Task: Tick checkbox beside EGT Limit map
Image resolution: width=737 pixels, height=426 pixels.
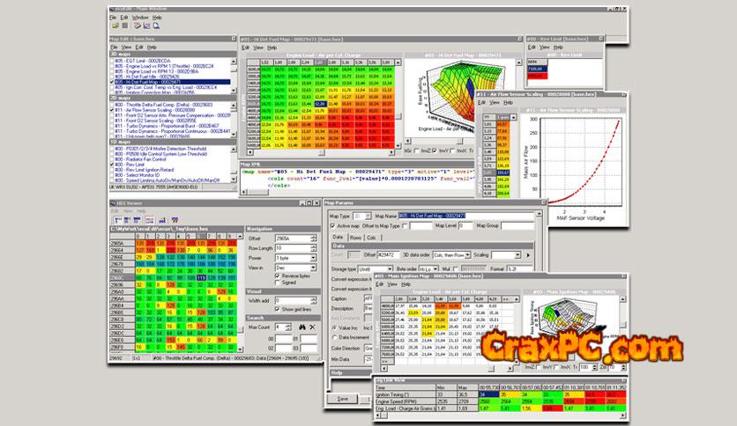Action: pos(112,61)
